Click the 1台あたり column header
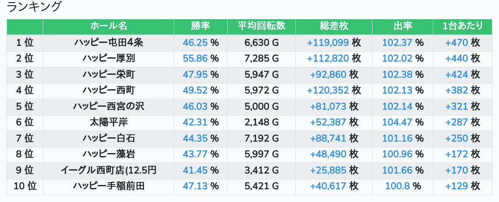The image size is (499, 202). point(462,26)
